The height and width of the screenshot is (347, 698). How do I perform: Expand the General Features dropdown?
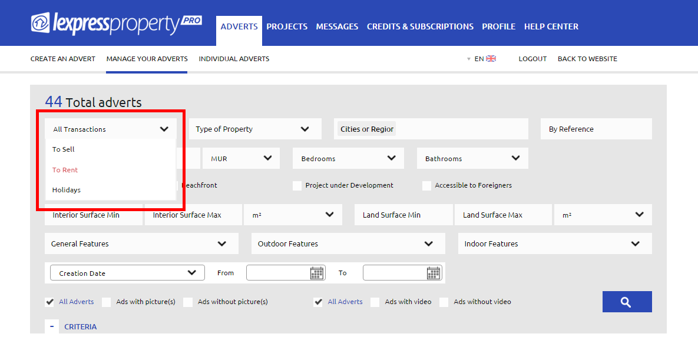click(x=141, y=243)
